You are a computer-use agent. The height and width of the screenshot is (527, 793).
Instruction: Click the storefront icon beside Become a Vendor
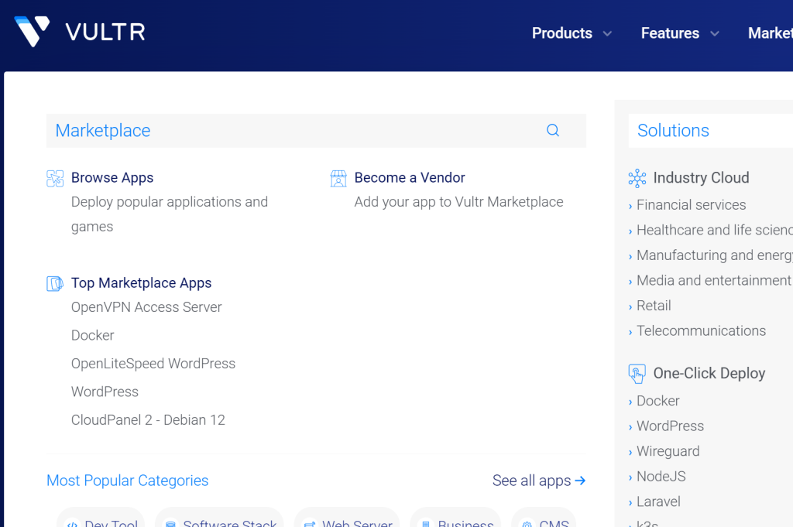point(338,178)
